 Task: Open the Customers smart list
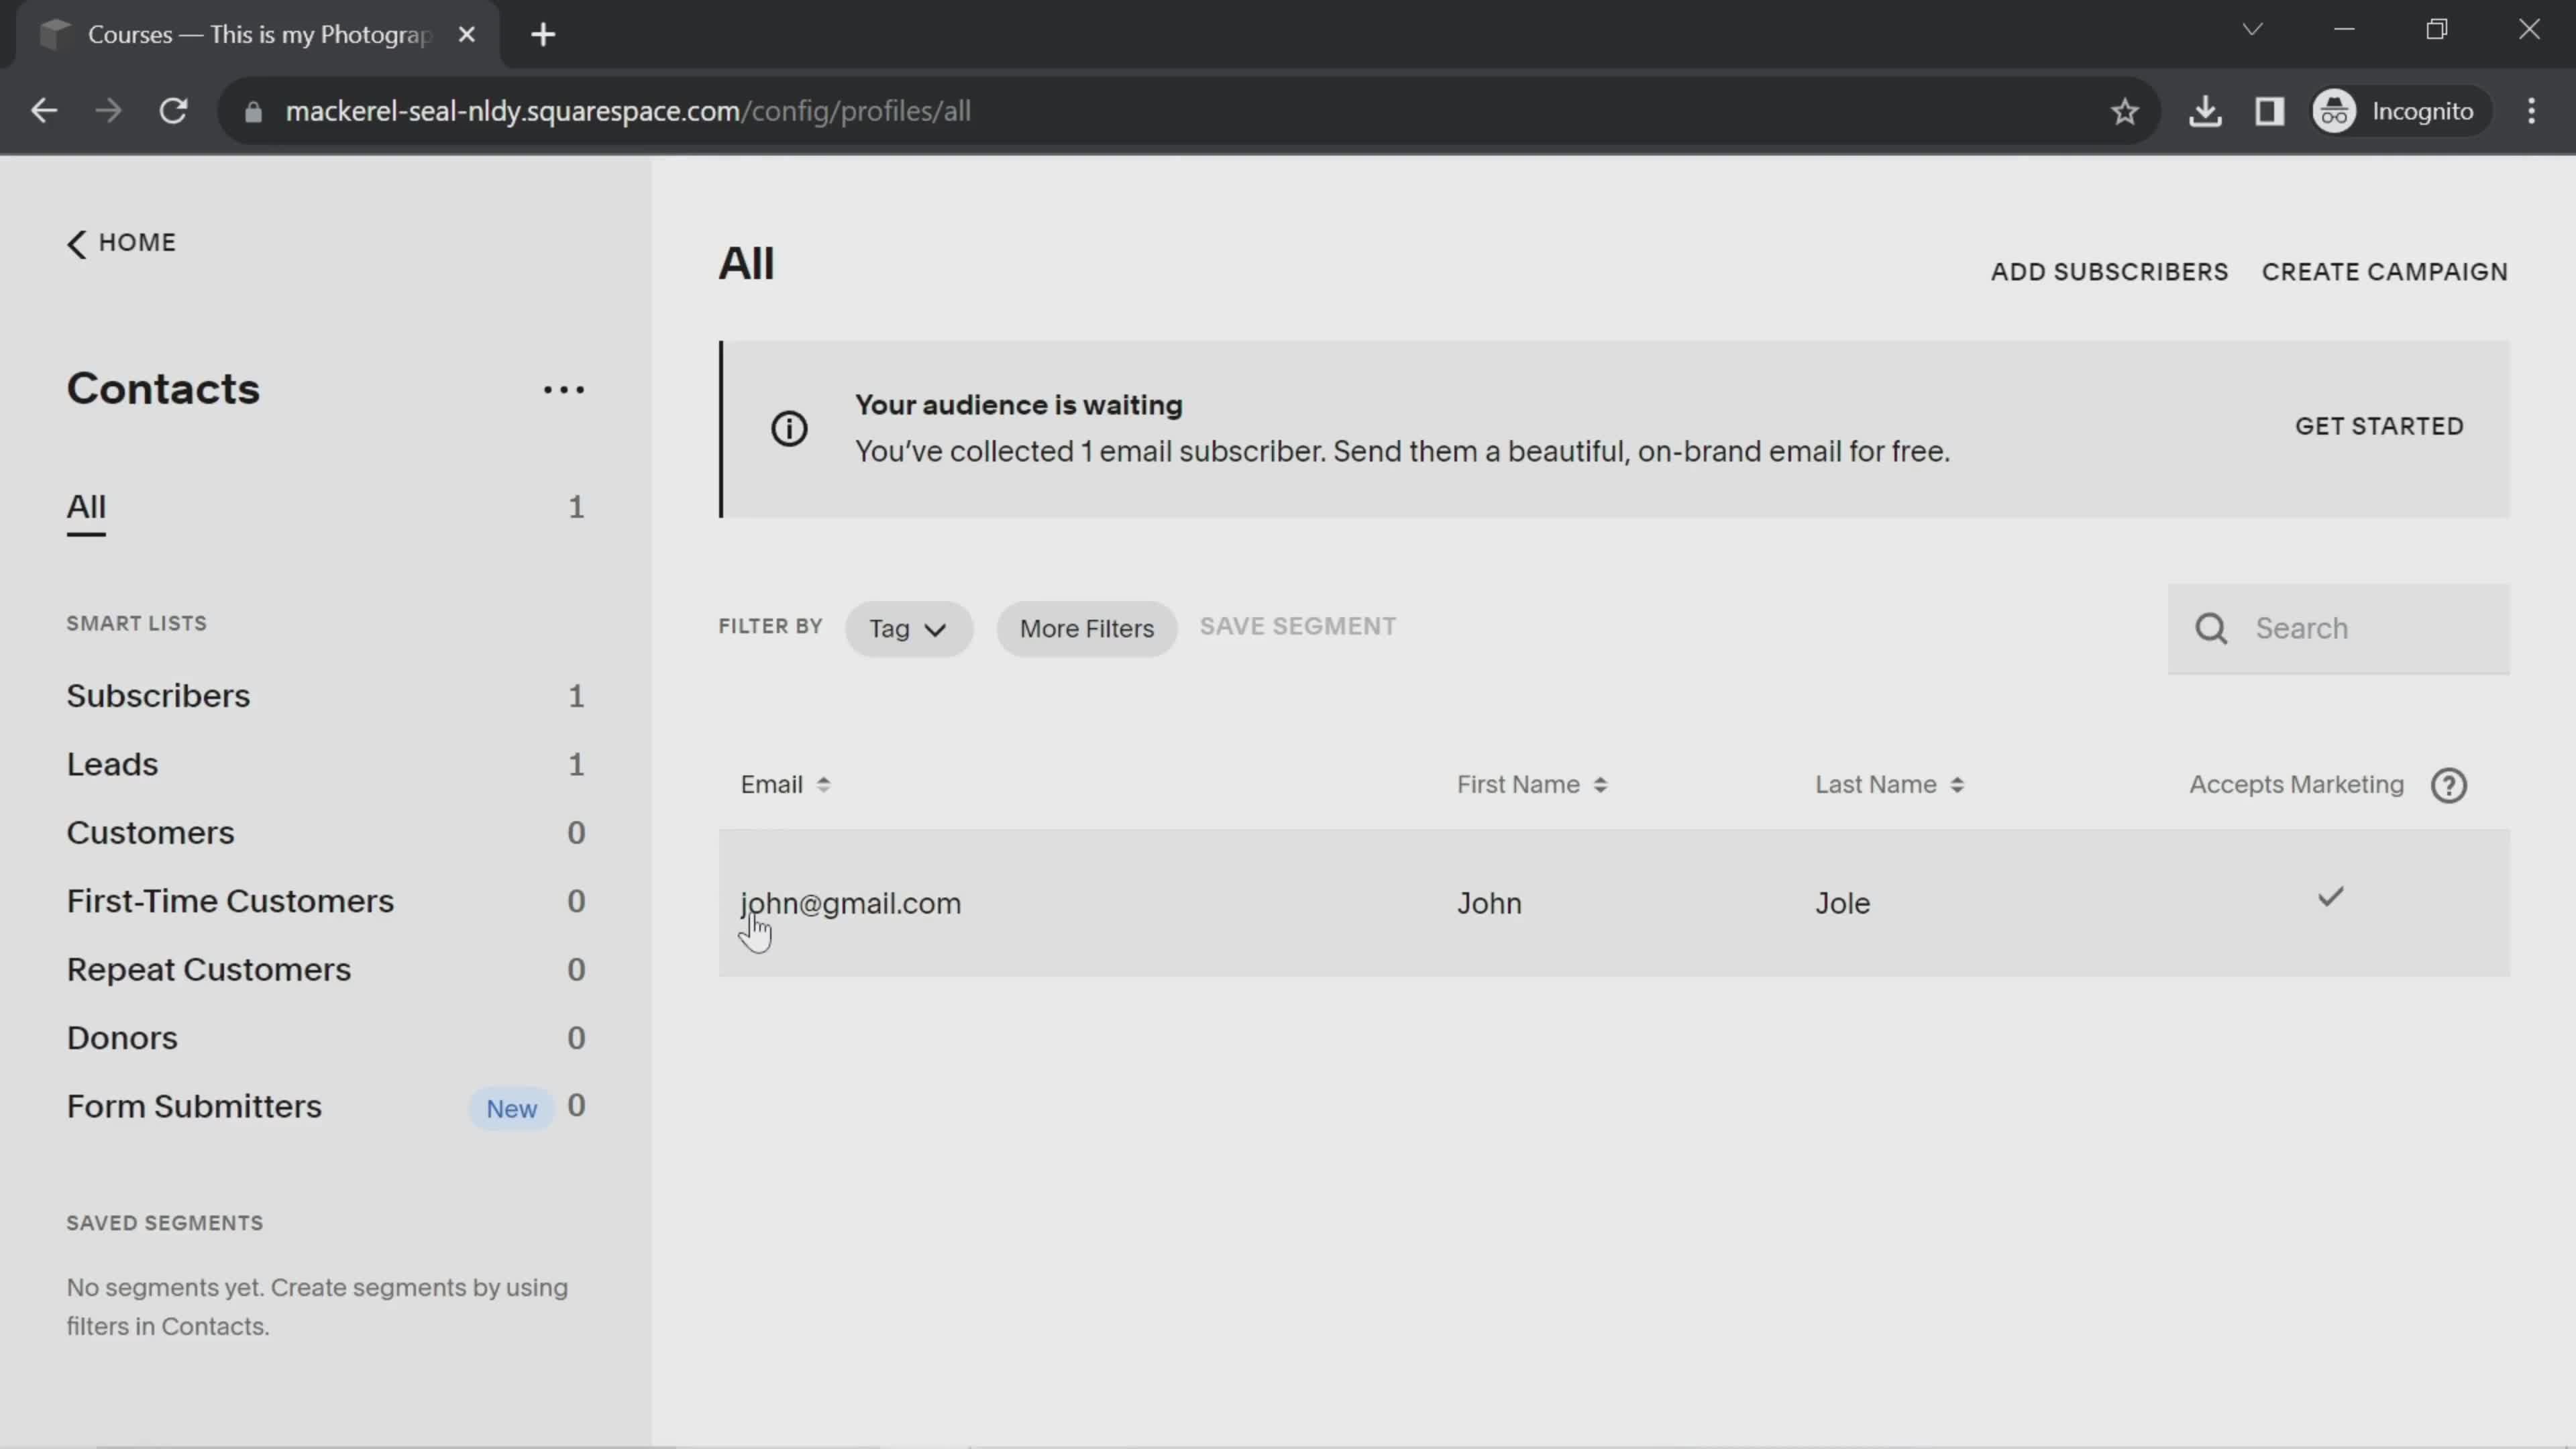(150, 833)
